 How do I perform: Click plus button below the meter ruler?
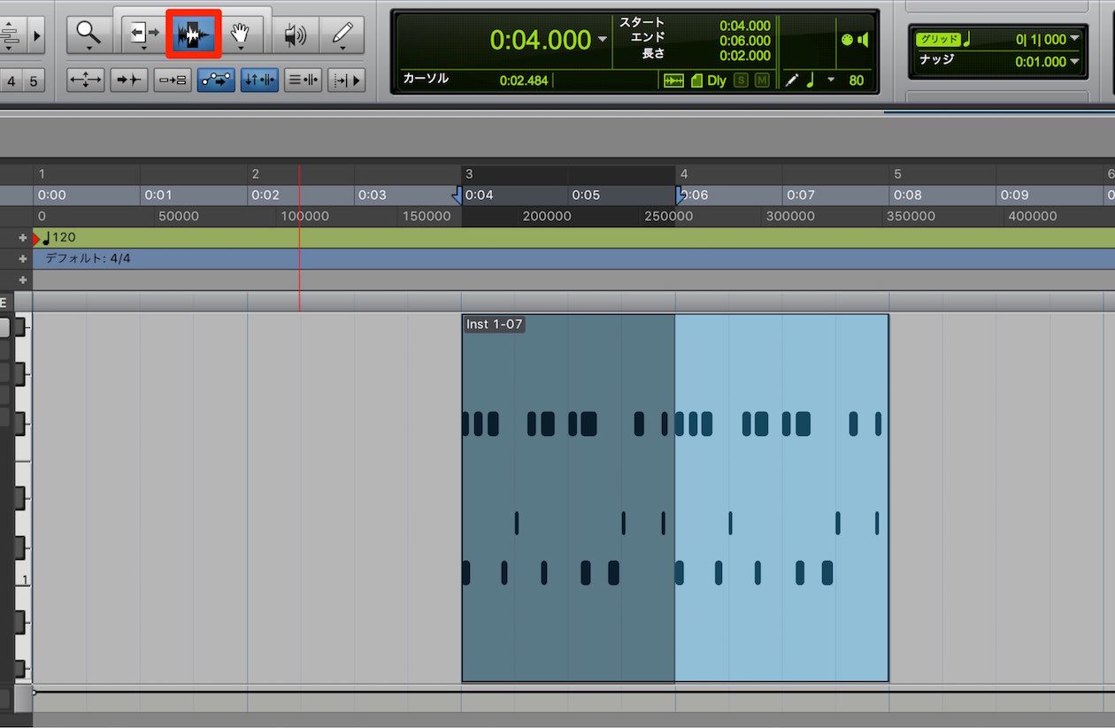[x=23, y=280]
